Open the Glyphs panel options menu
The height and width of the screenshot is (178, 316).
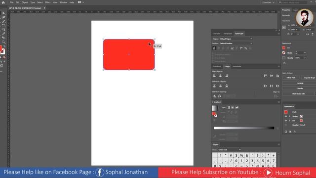tap(278, 144)
